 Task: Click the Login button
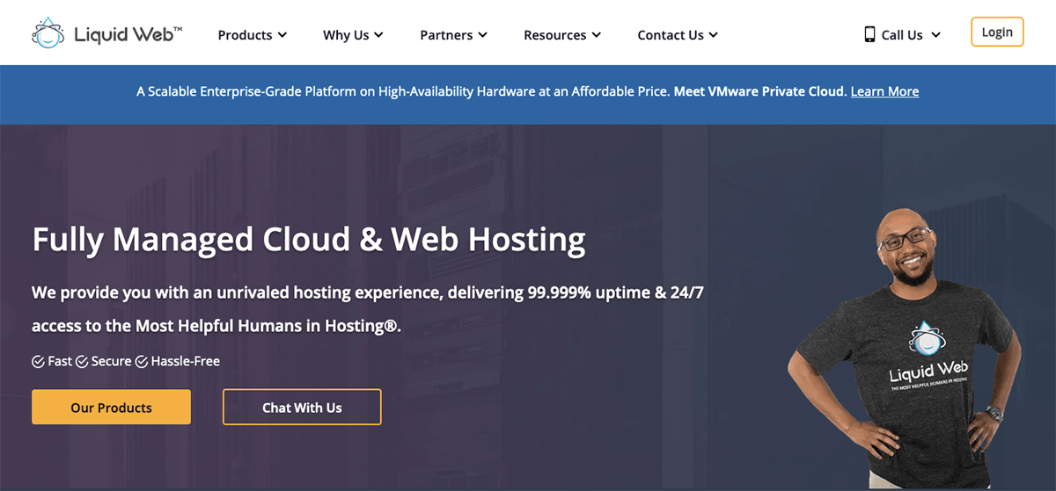(x=997, y=32)
